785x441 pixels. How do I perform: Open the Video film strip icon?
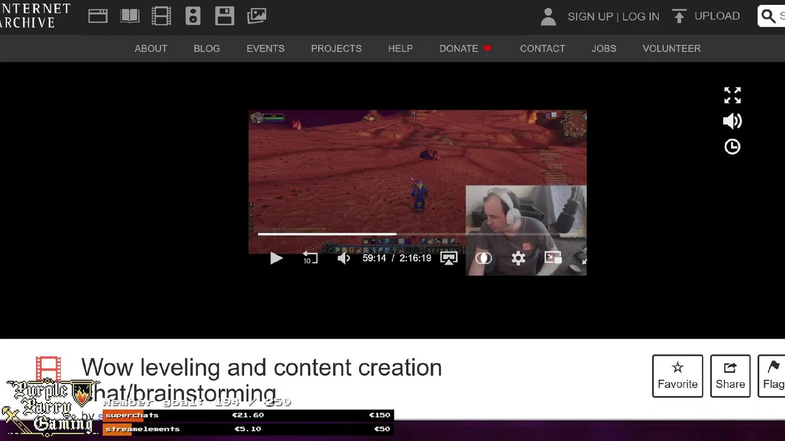(x=161, y=16)
